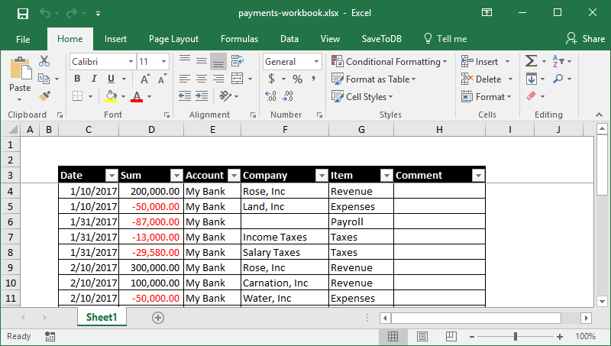Toggle Underline formatting
This screenshot has height=346, width=611.
(x=111, y=79)
